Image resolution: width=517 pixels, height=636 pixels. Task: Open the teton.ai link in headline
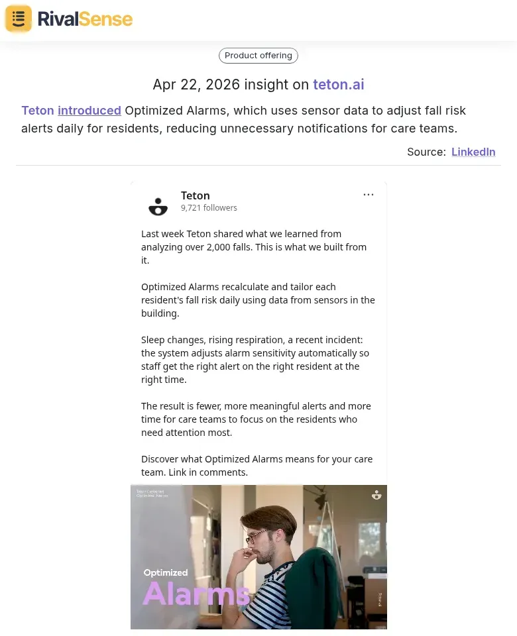(338, 85)
